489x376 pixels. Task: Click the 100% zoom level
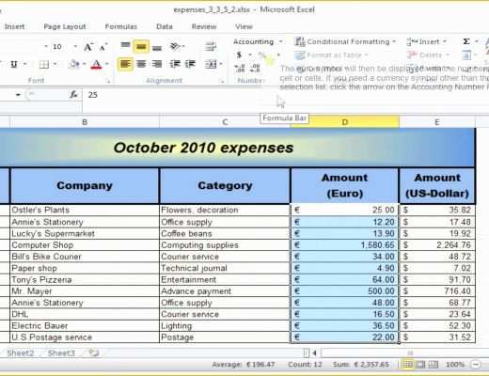pyautogui.click(x=455, y=365)
